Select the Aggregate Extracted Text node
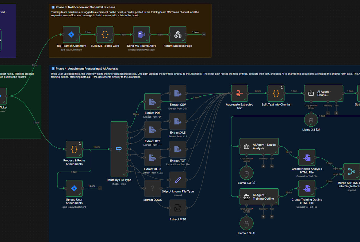 pos(239,93)
